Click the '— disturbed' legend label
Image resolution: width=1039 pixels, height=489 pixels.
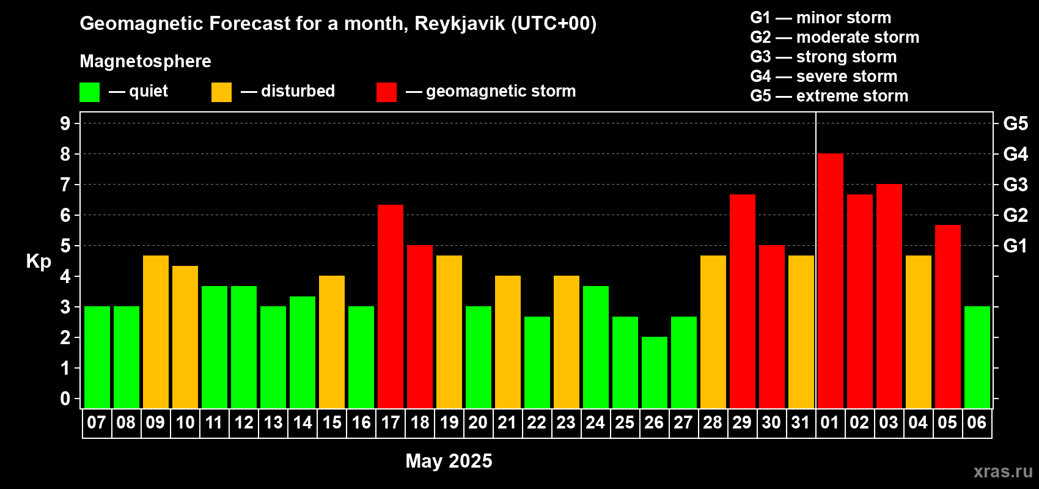tap(288, 91)
